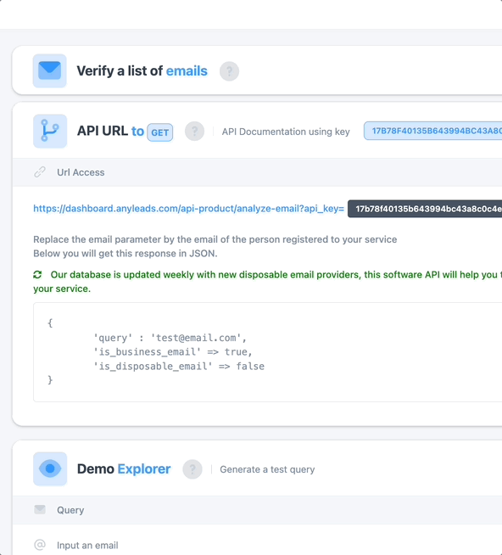Click the chain link icon near Url Access

click(40, 172)
